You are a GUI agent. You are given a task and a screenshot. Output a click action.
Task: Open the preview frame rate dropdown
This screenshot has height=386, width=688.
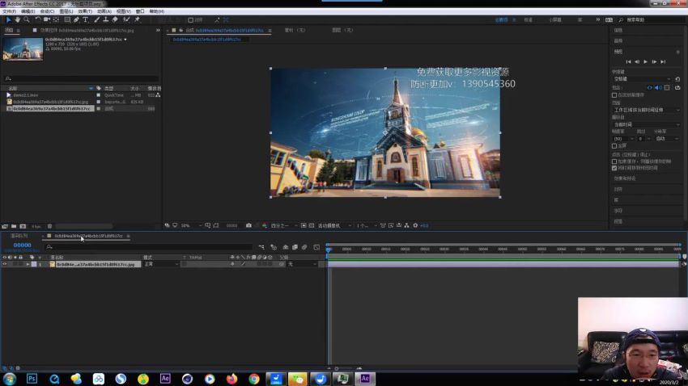[x=623, y=139]
